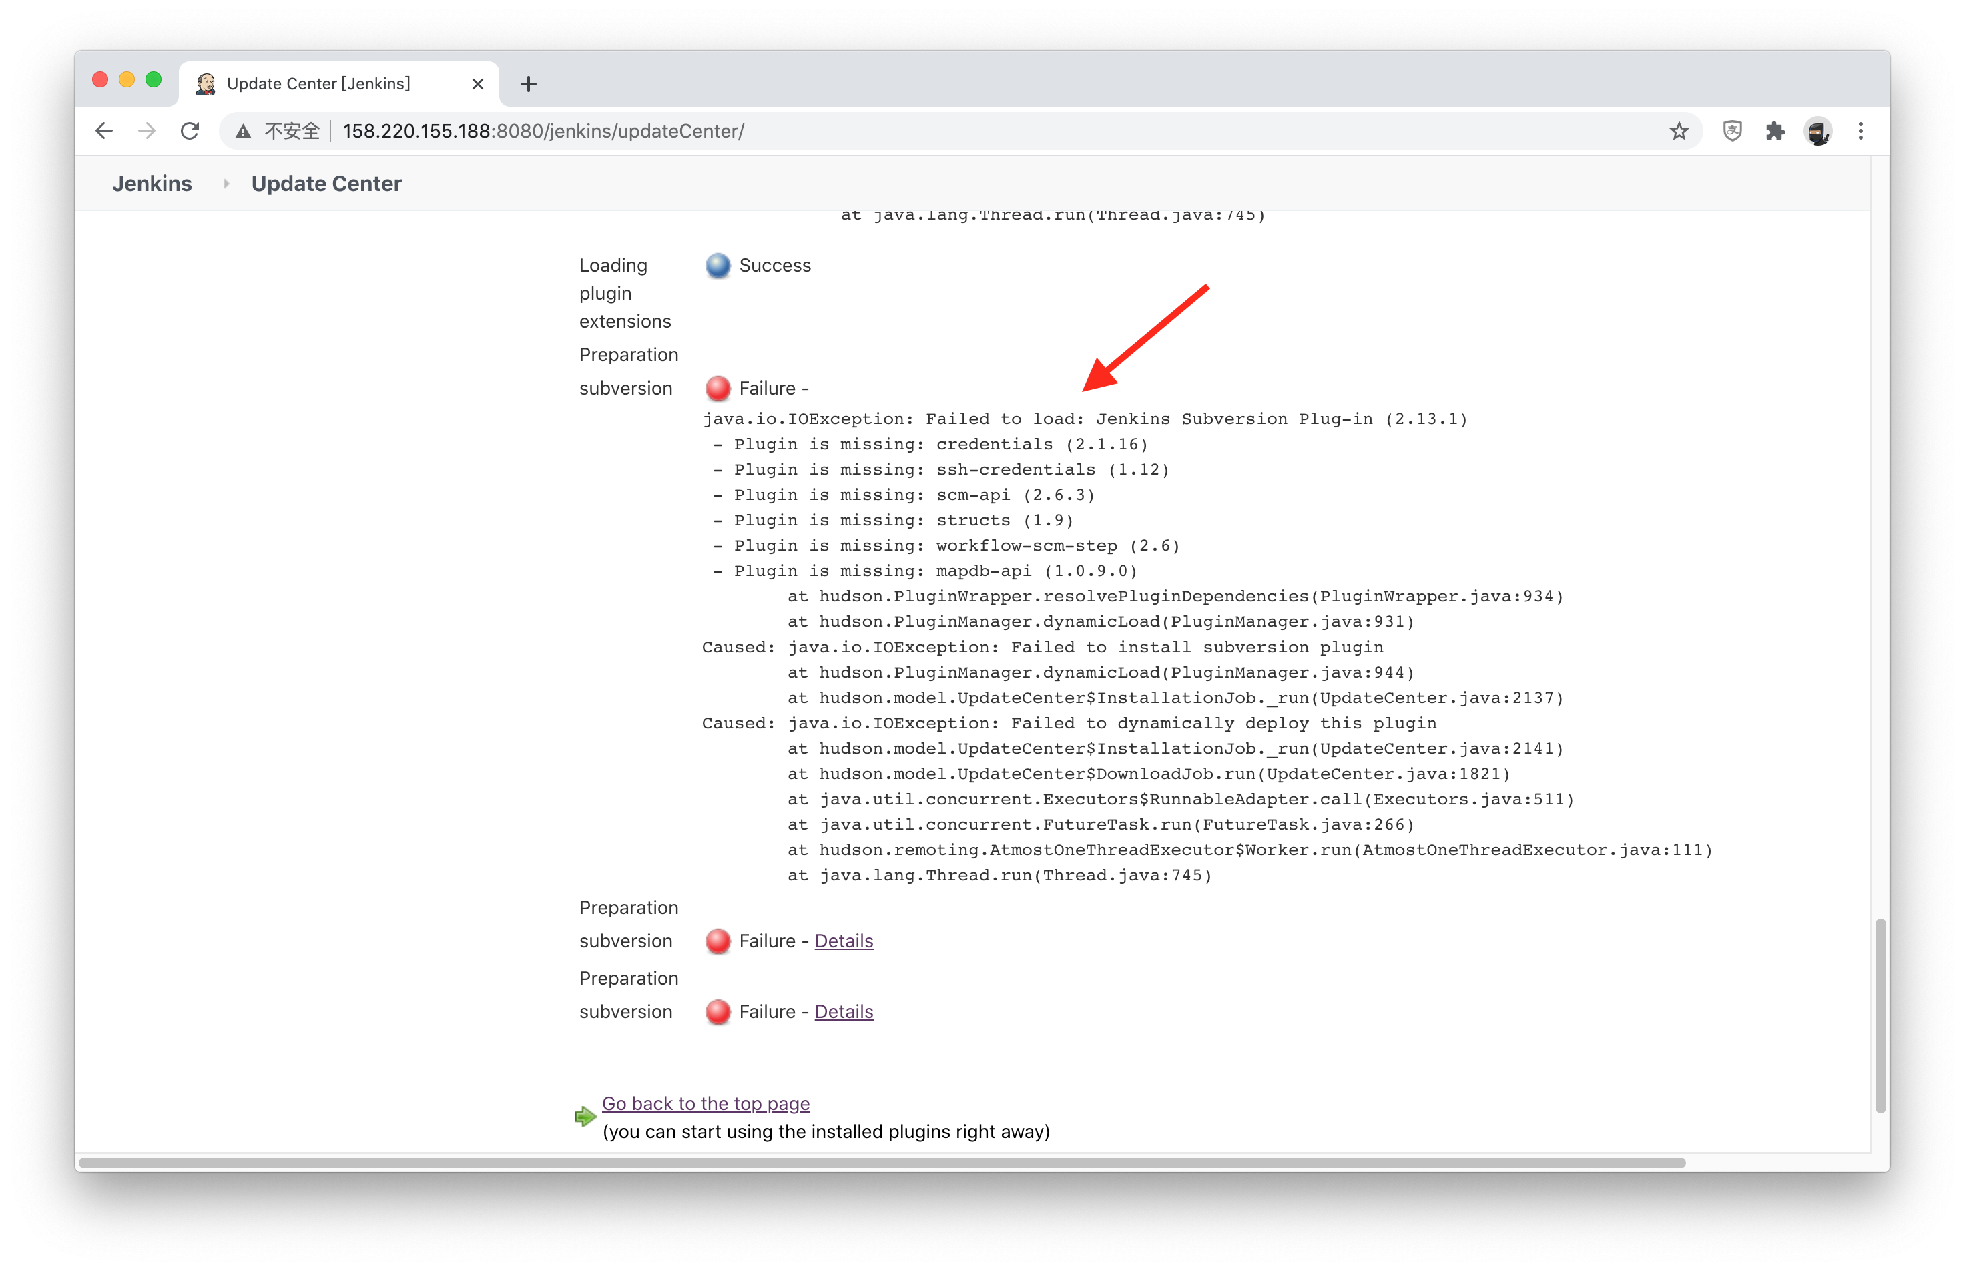Click the "Plugin is missing: scm-api (2.6.3)" line
The image size is (1965, 1271).
[904, 495]
